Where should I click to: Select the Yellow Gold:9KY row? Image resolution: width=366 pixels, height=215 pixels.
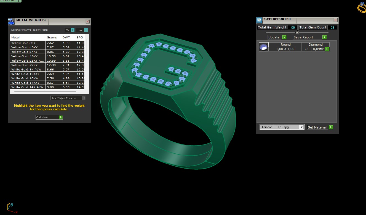click(x=47, y=43)
